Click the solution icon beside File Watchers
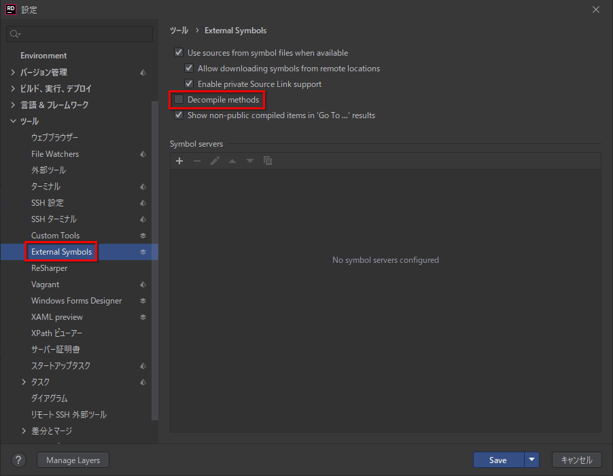Image resolution: width=613 pixels, height=476 pixels. coord(143,154)
